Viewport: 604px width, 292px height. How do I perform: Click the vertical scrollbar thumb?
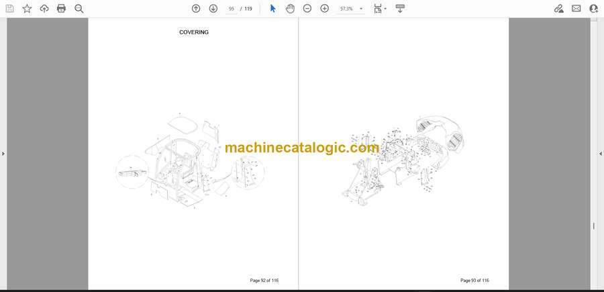pyautogui.click(x=594, y=226)
